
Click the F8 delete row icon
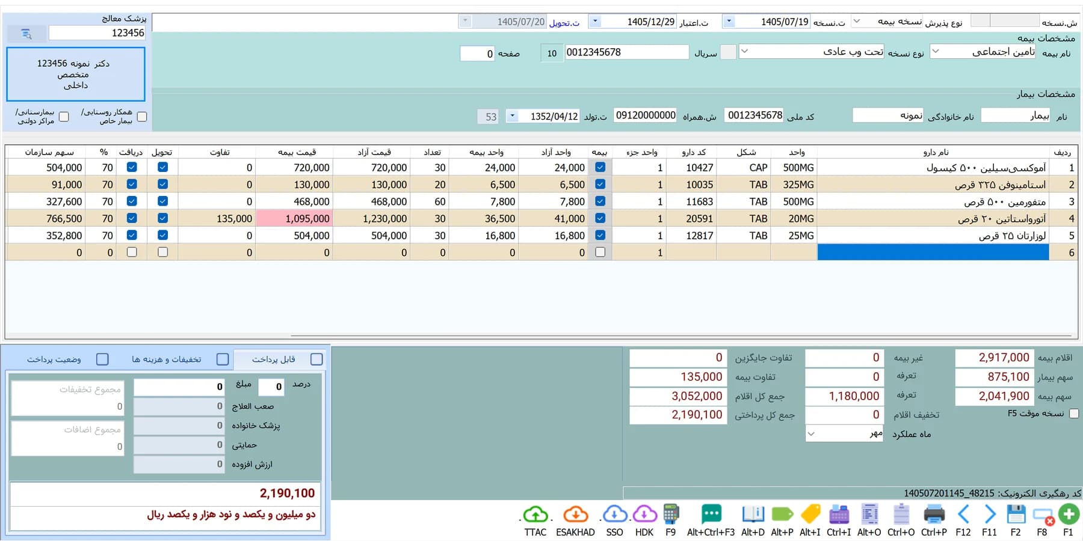(1043, 516)
